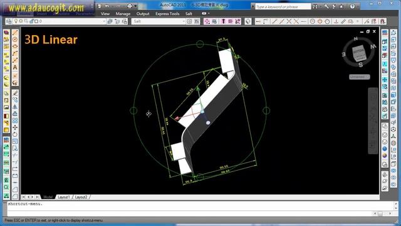
Task: Select the Scale tool
Action: point(15,141)
